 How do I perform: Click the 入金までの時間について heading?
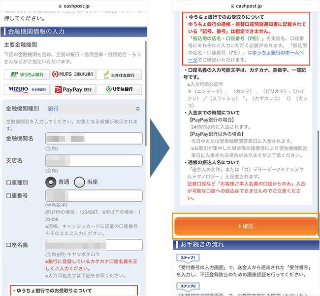[x=214, y=112]
